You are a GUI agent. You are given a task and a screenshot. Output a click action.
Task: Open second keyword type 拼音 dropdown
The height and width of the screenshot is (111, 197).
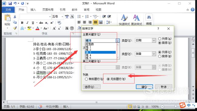(x=154, y=54)
